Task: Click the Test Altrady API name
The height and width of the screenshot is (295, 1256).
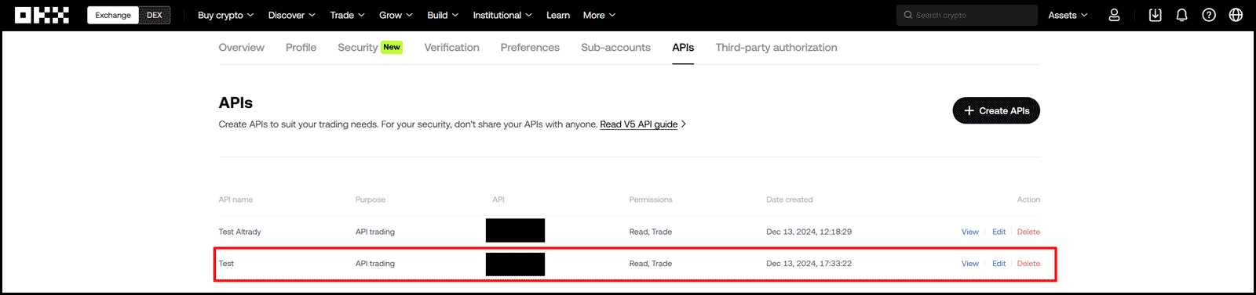Action: pyautogui.click(x=239, y=232)
